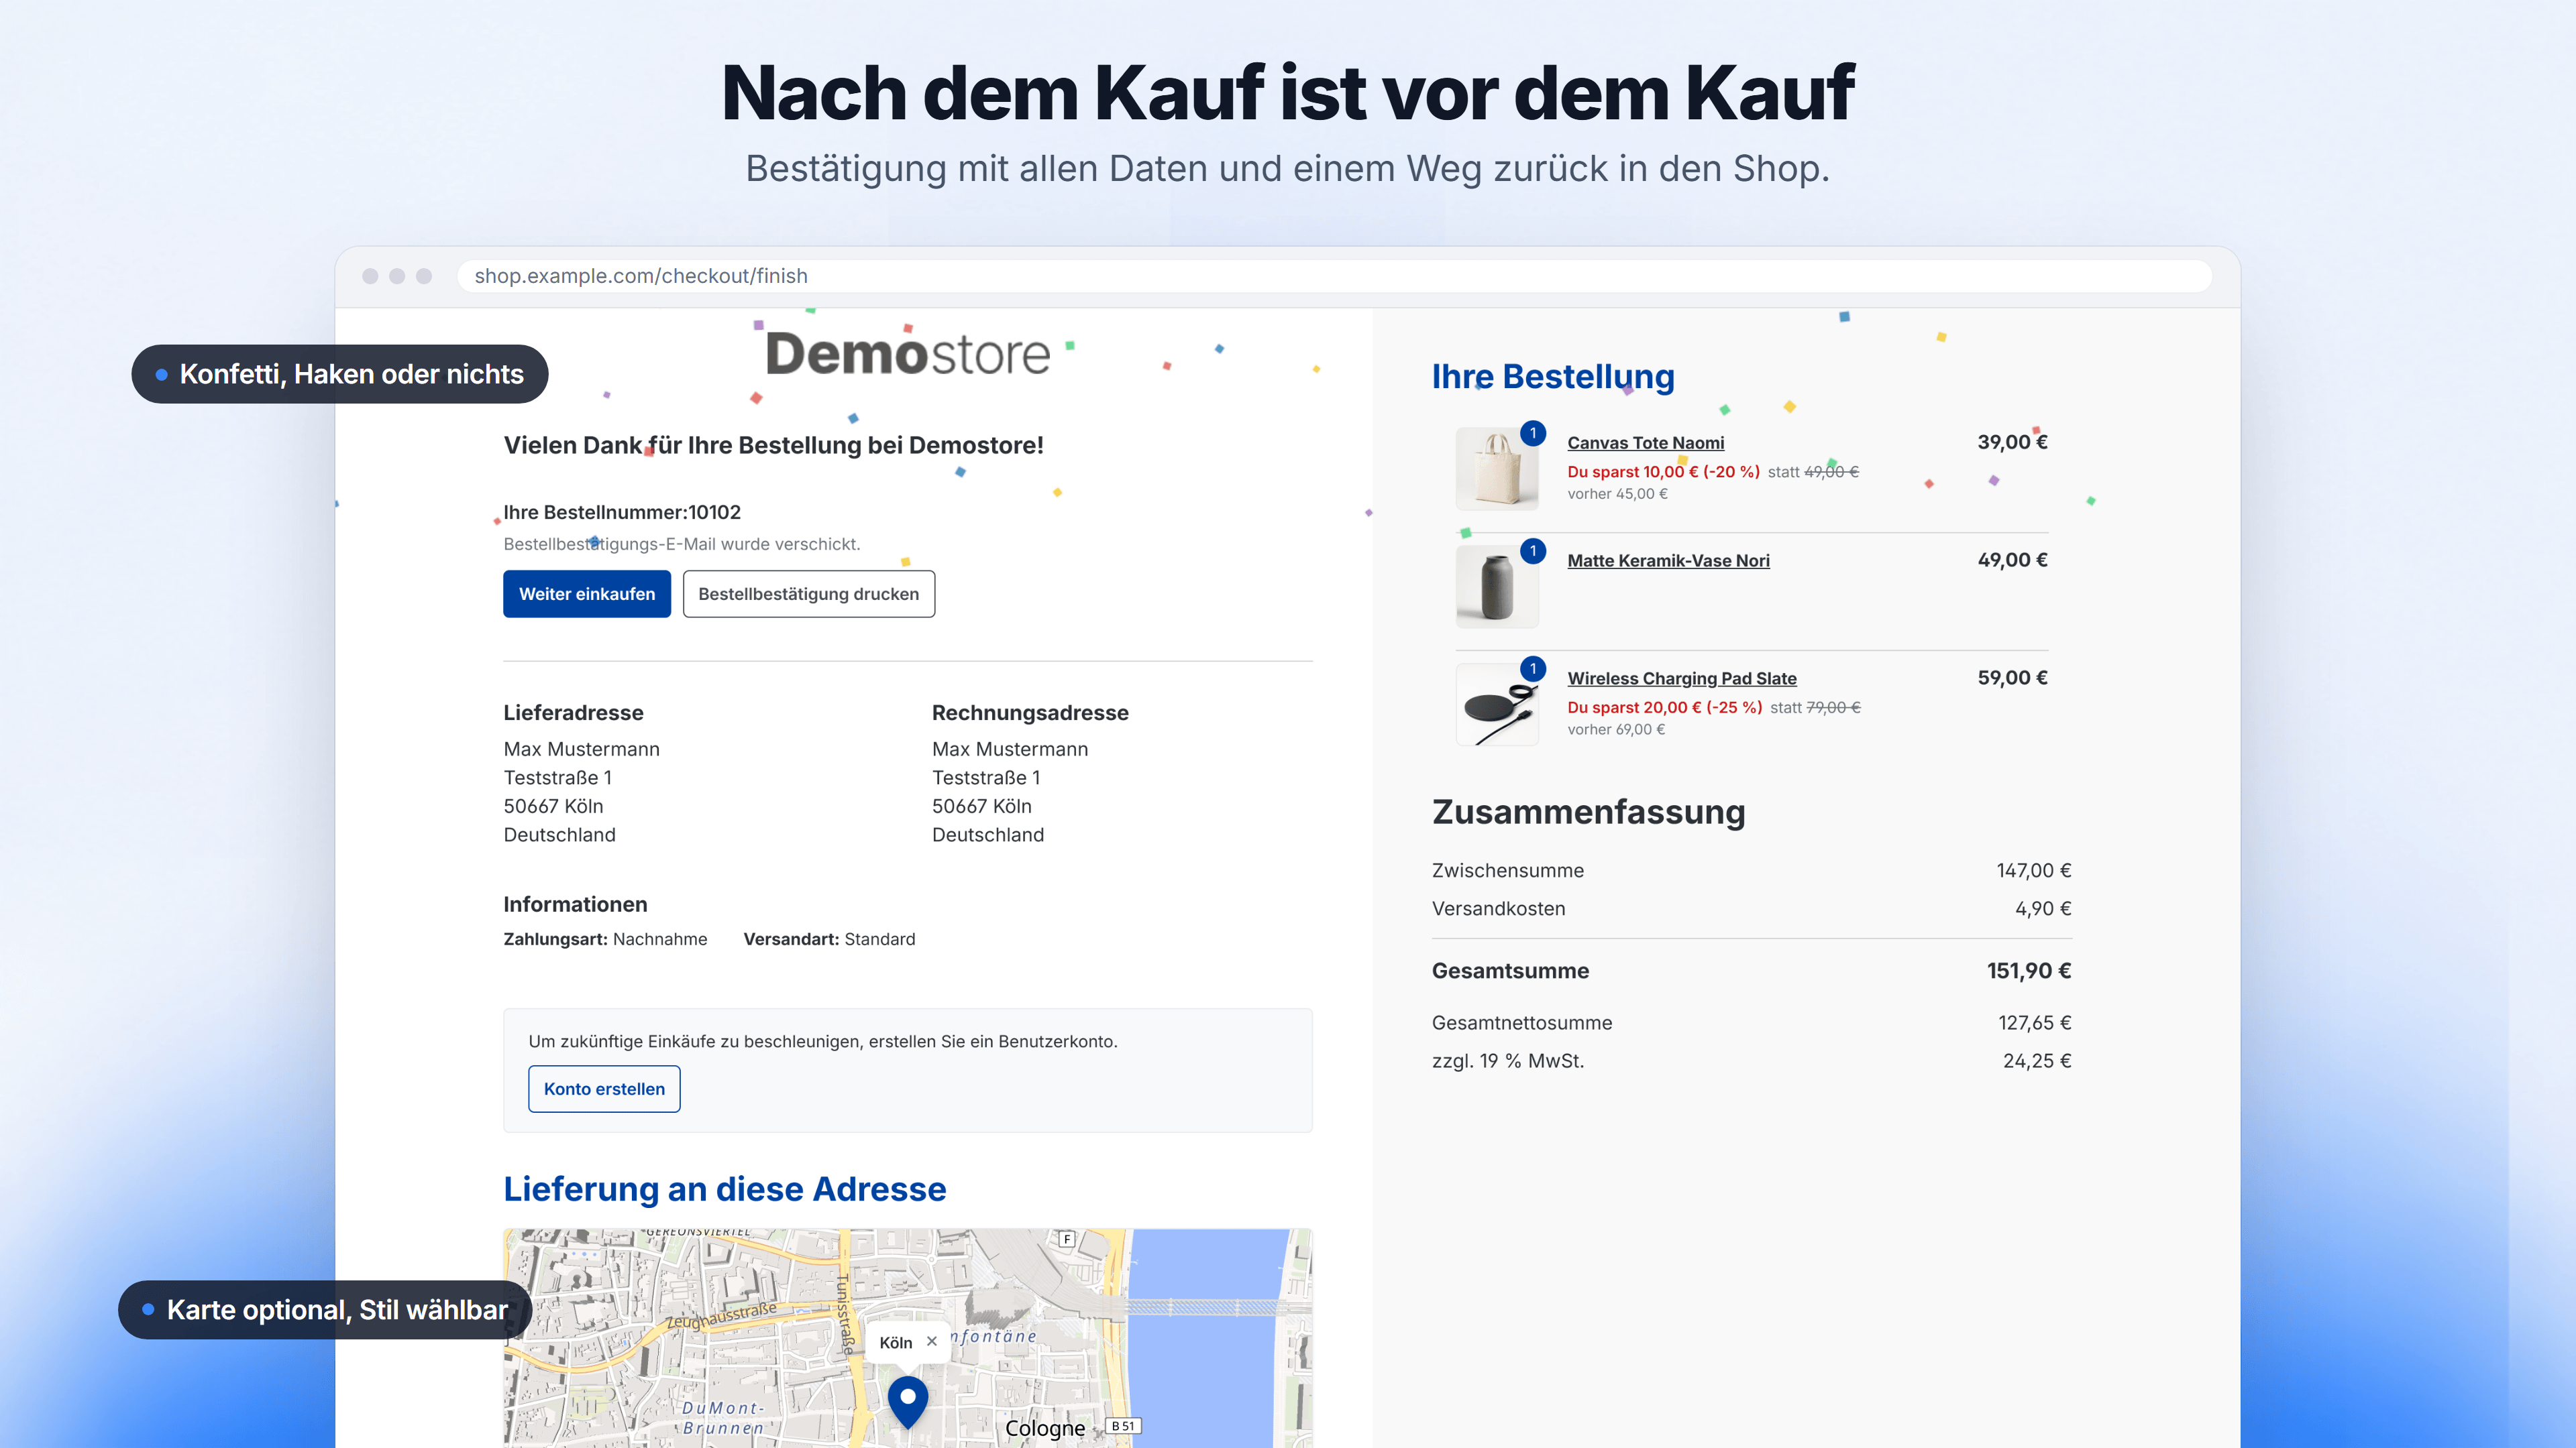Click the Versandkosten value 4,90 €
This screenshot has width=2576, height=1448.
coord(2043,908)
